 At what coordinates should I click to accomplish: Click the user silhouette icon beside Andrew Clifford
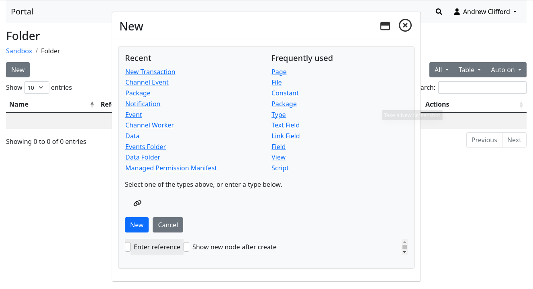point(457,12)
